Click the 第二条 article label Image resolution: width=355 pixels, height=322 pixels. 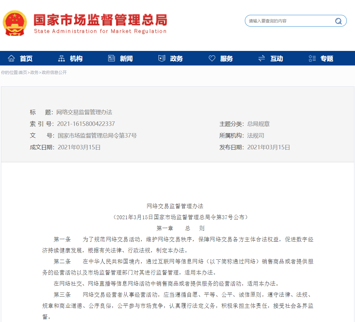[x=62, y=262]
